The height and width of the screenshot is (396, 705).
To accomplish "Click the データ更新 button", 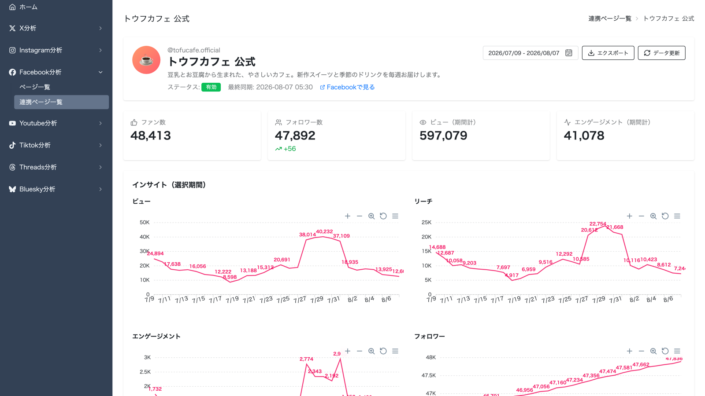I will 662,53.
